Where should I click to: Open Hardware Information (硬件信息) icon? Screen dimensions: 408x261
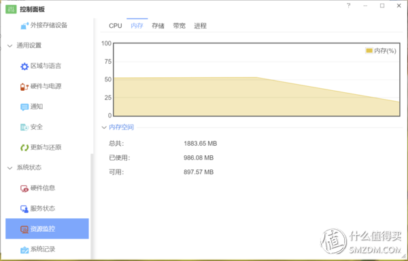24,188
